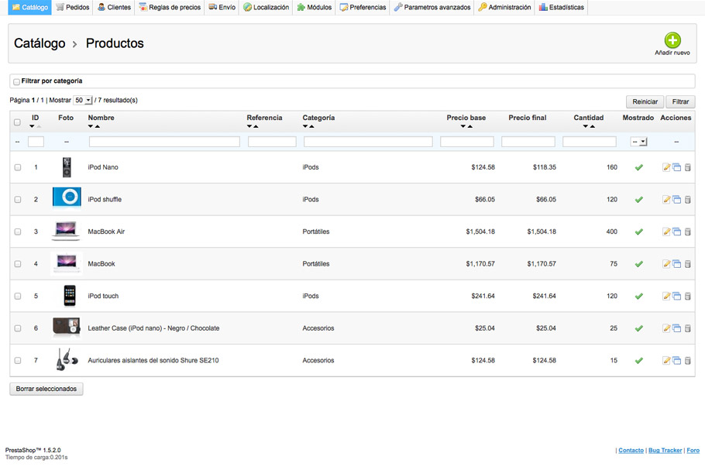Viewport: 705px width, 470px height.
Task: Enable the Filtrar por categoría checkbox
Action: click(x=16, y=81)
